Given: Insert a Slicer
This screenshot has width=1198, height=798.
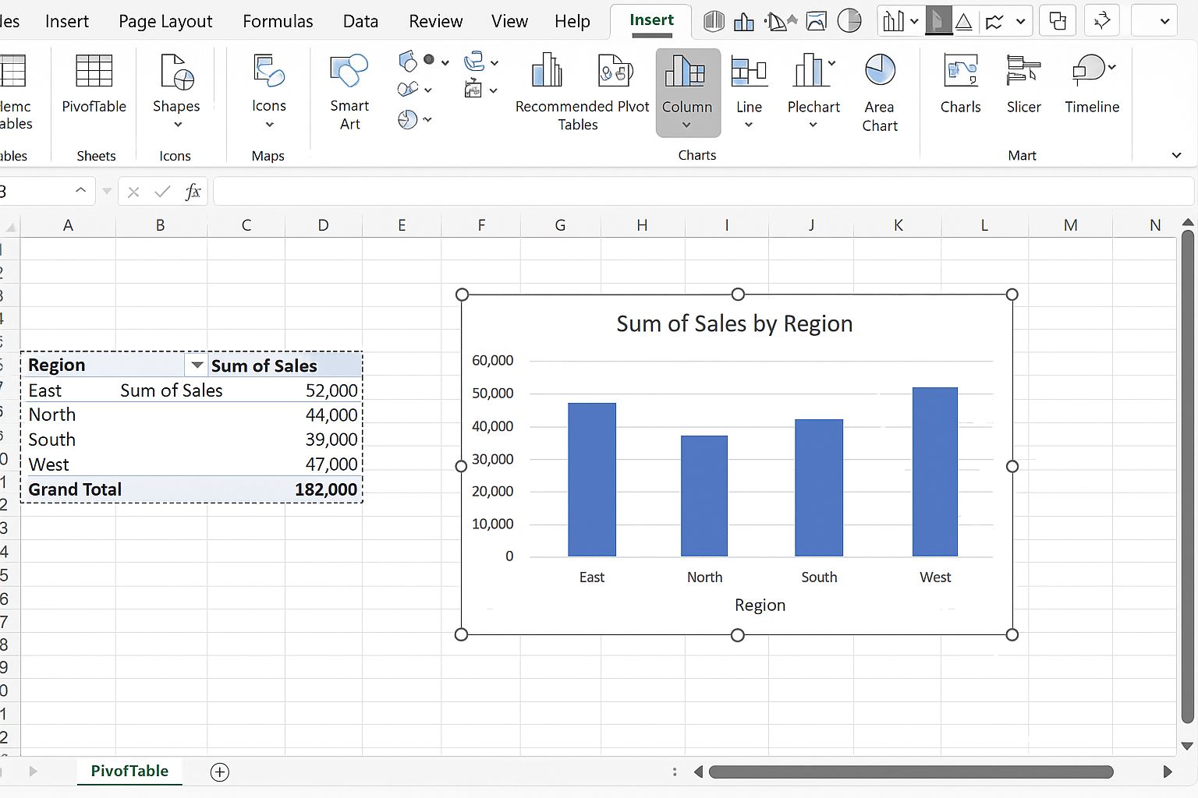Looking at the screenshot, I should (1023, 84).
